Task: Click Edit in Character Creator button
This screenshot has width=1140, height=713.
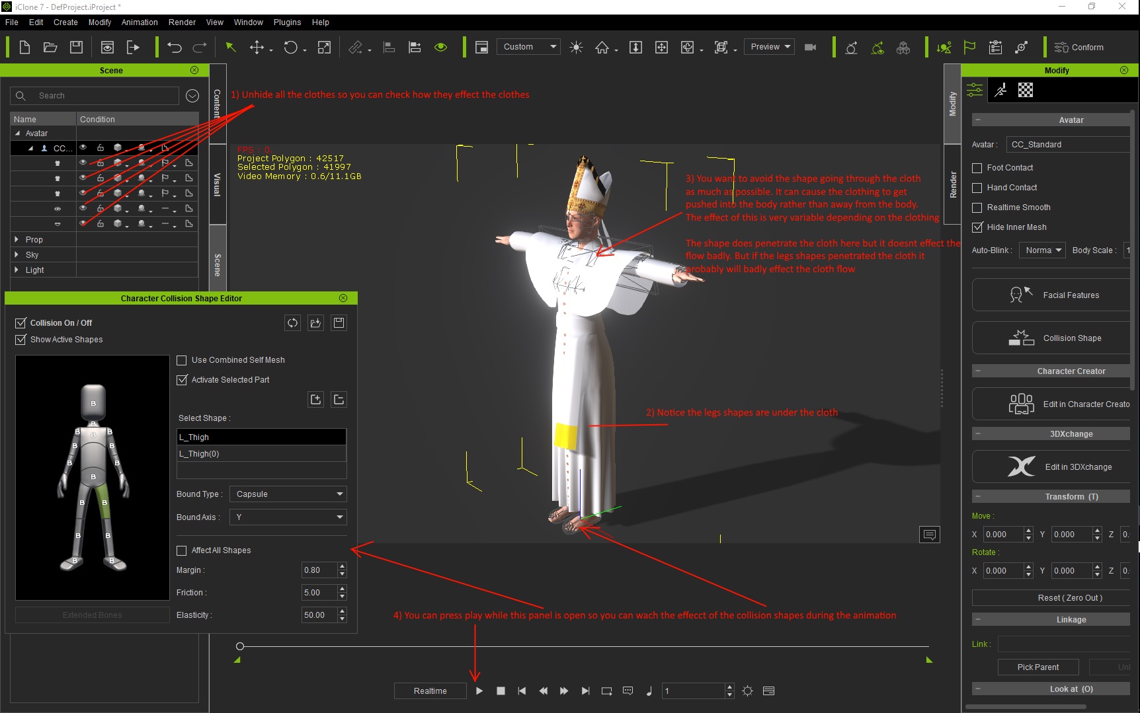Action: [1051, 404]
